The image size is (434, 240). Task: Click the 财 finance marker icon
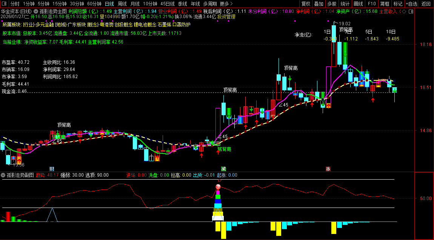tap(52, 169)
